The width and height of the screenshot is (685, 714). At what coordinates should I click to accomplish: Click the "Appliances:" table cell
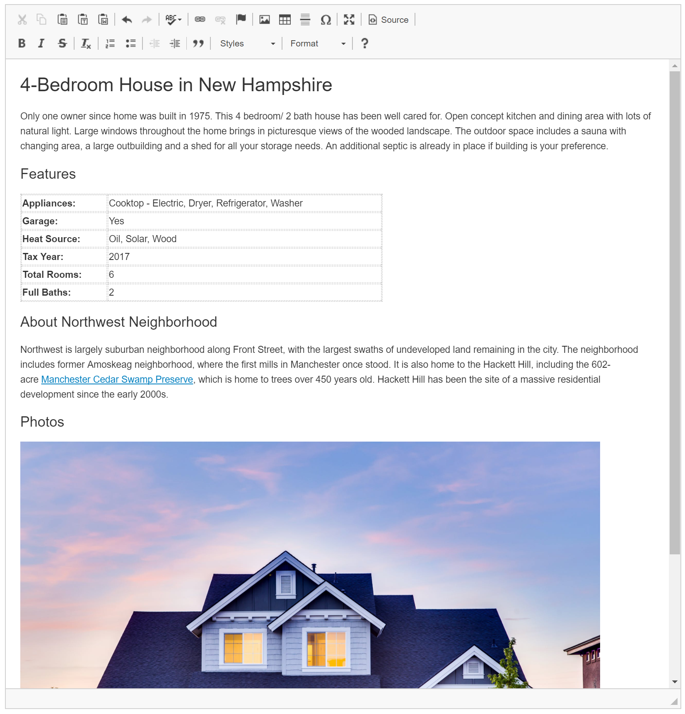click(x=64, y=203)
